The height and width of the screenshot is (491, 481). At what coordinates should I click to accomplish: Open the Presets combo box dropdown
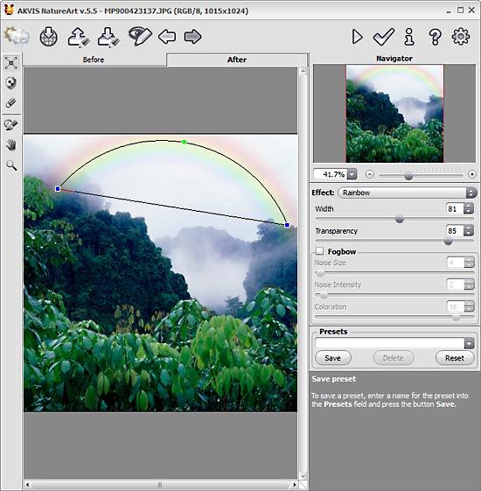469,343
